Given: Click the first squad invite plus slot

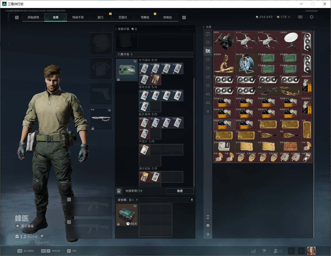Looking at the screenshot, I should [291, 251].
